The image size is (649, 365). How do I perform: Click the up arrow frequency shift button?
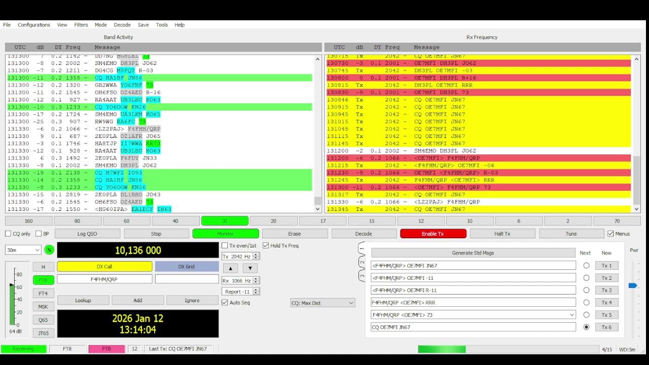click(230, 268)
